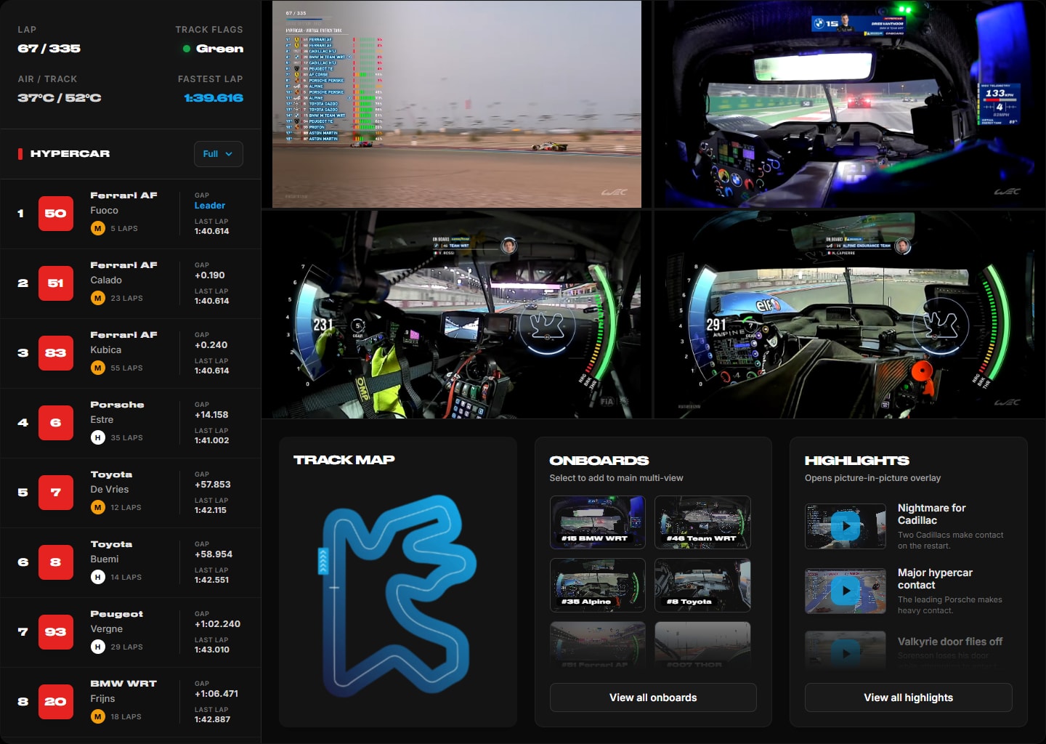This screenshot has height=744, width=1046.
Task: Click the #93 Peugeot car number badge
Action: (x=55, y=632)
